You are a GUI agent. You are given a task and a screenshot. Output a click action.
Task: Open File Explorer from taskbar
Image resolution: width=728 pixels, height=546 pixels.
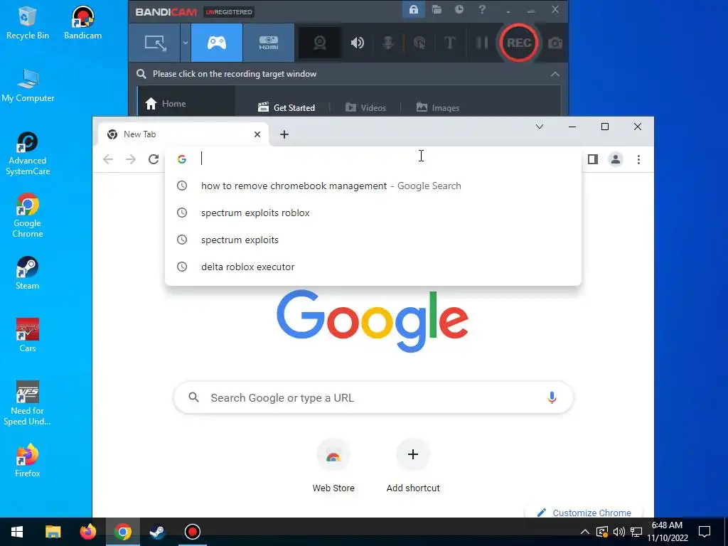[53, 532]
